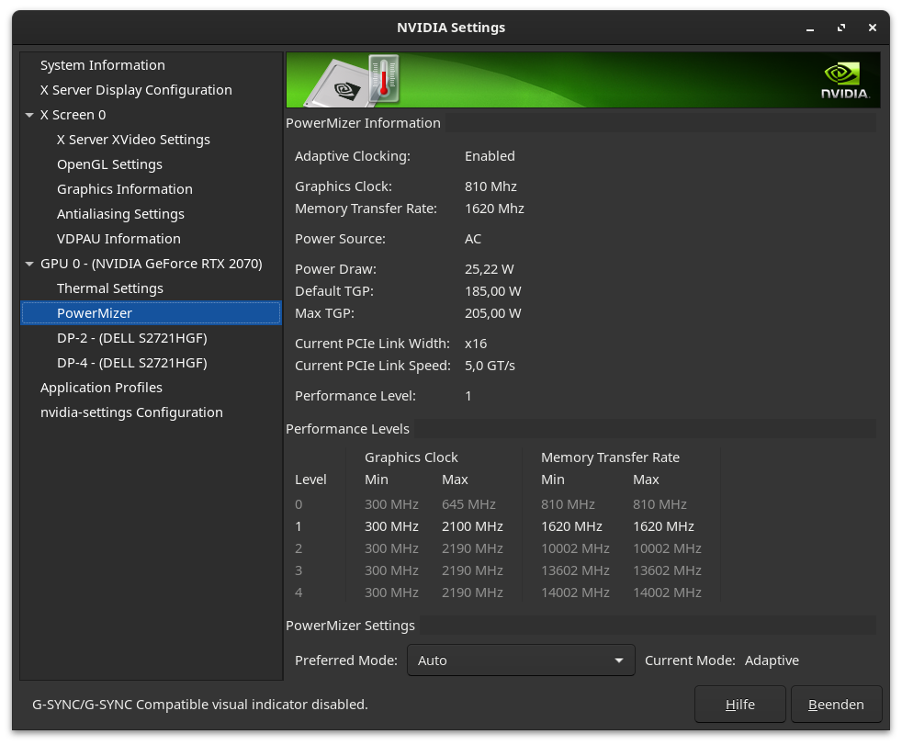Click the G-SYNC status bar message
Image resolution: width=902 pixels, height=745 pixels.
pos(199,705)
